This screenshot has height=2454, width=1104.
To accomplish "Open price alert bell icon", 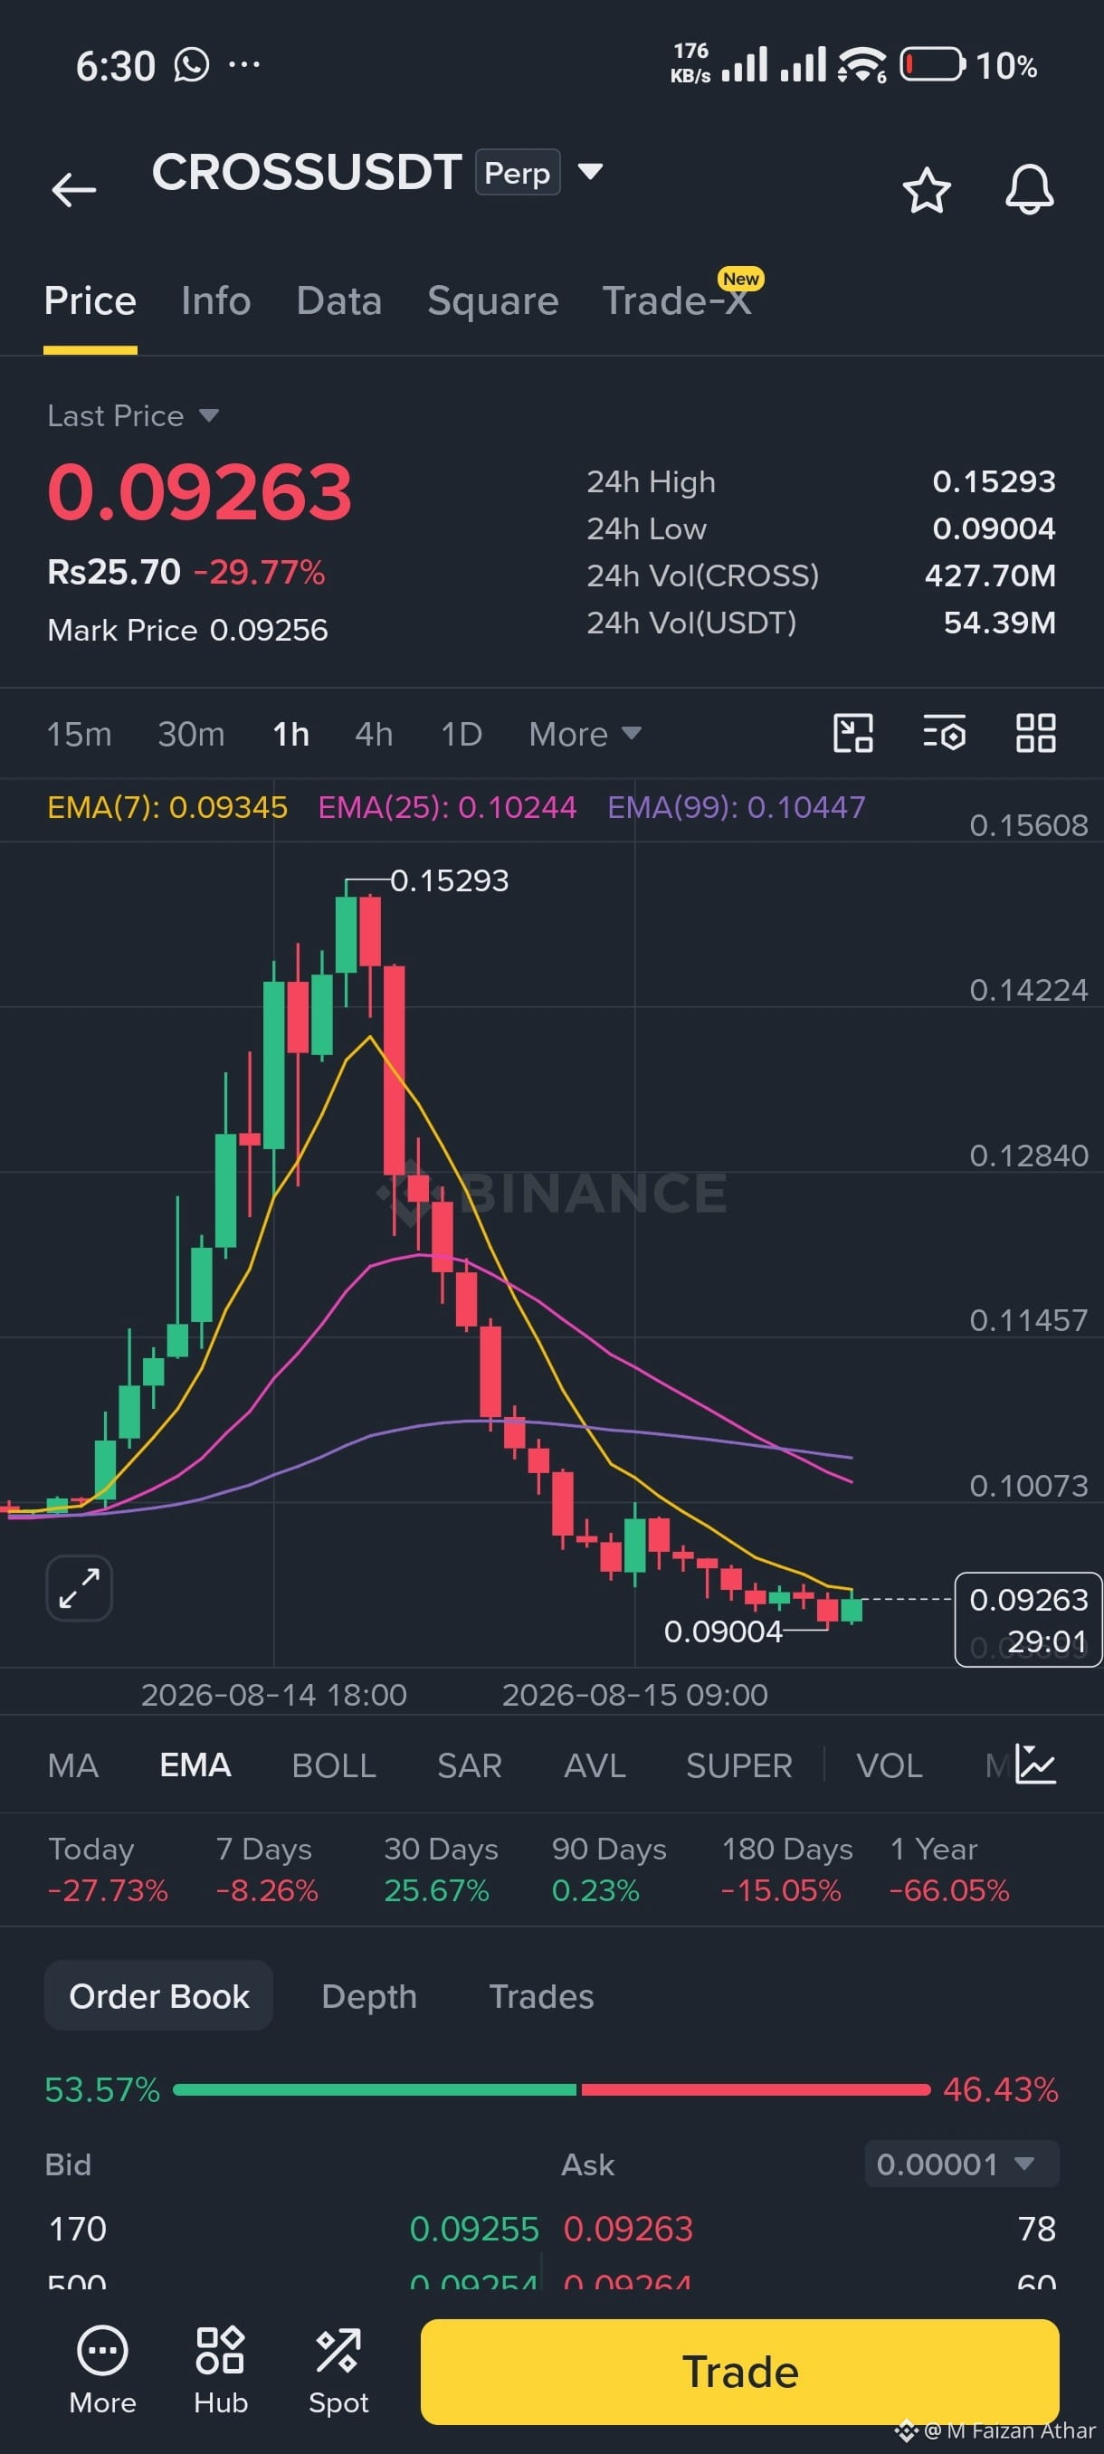I will point(1030,190).
